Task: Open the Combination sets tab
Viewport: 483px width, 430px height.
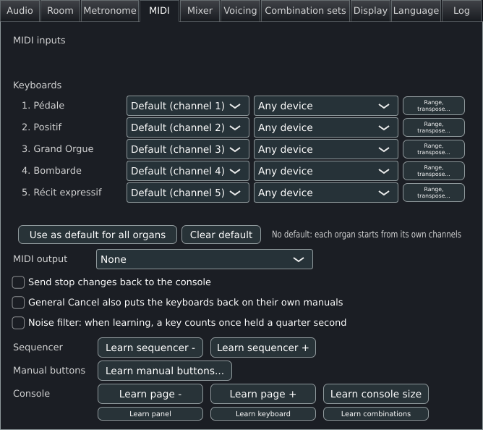Action: pyautogui.click(x=305, y=11)
